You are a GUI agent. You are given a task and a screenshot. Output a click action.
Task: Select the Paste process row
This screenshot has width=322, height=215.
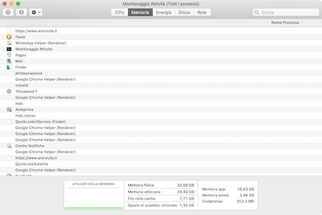click(x=161, y=37)
